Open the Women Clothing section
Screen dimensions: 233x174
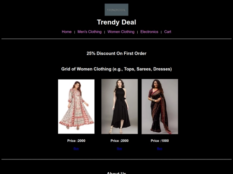(x=121, y=32)
